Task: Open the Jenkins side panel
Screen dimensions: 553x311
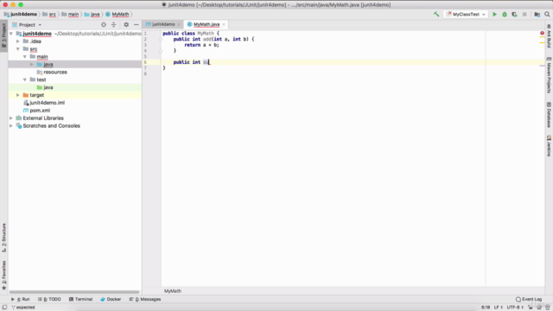Action: click(549, 145)
